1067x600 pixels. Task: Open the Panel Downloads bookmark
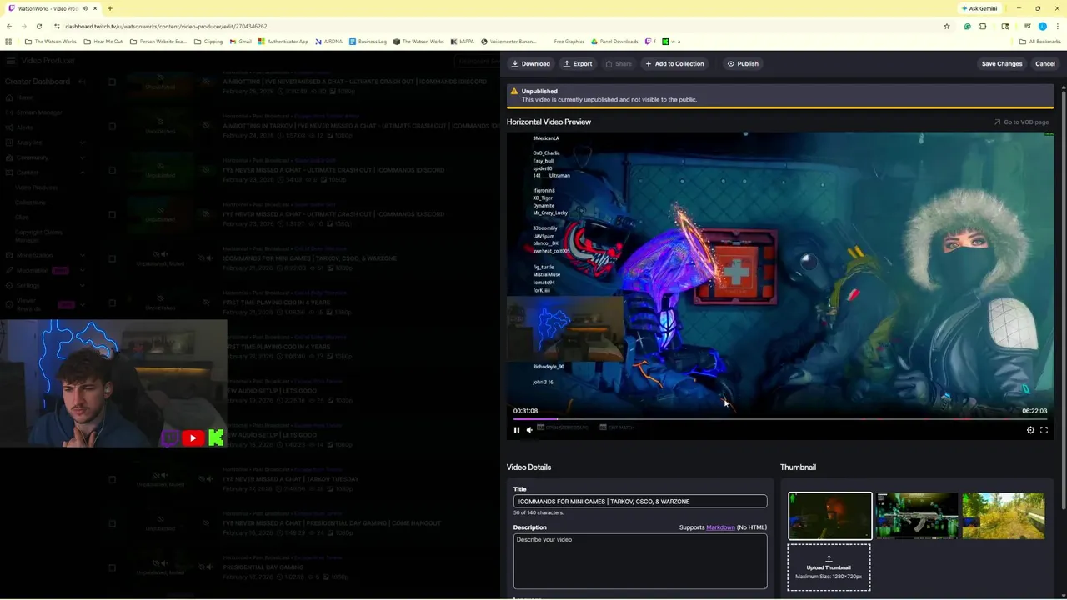coord(614,42)
